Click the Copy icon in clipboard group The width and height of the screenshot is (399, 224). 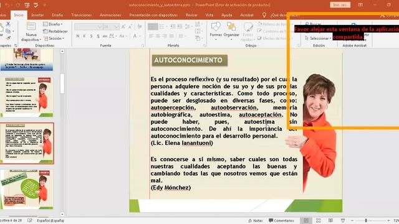(8, 31)
